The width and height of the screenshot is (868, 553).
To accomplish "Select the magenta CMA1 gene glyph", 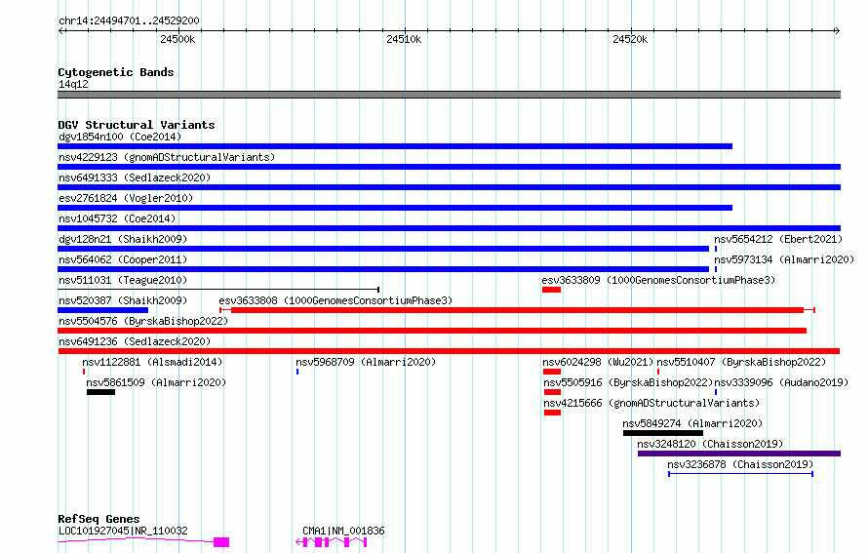I will pos(331,542).
